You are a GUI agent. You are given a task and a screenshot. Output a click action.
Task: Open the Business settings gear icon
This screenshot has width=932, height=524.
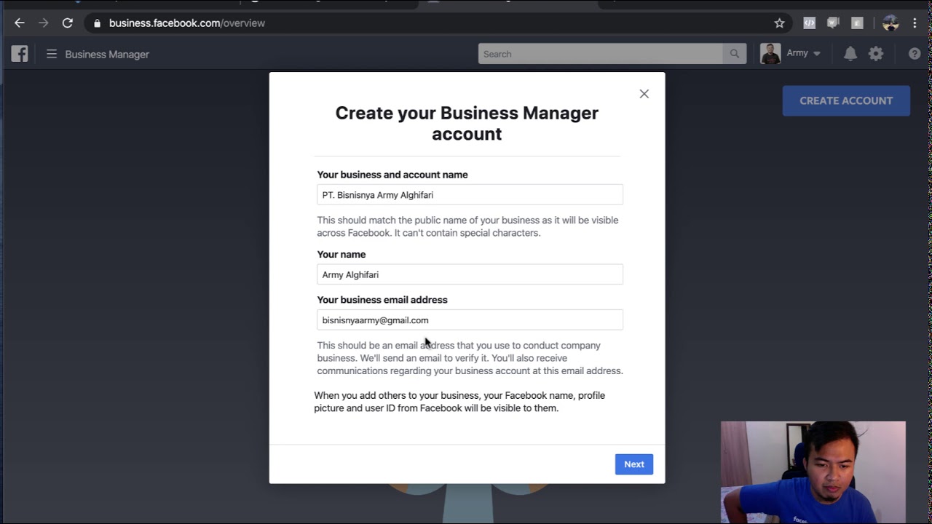pos(876,54)
